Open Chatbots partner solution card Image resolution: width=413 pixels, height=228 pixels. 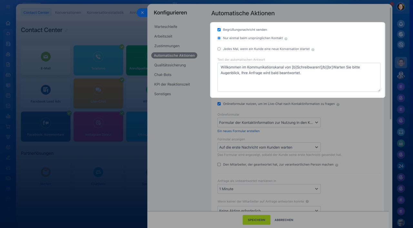(x=98, y=175)
